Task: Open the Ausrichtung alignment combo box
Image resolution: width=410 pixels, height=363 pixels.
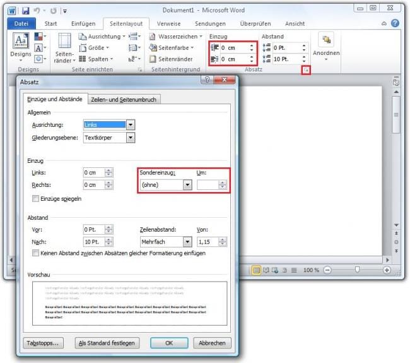Action: 109,125
